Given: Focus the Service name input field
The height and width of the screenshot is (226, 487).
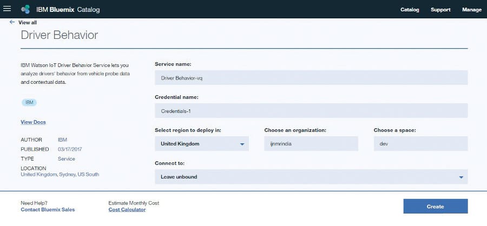Looking at the screenshot, I should (311, 78).
